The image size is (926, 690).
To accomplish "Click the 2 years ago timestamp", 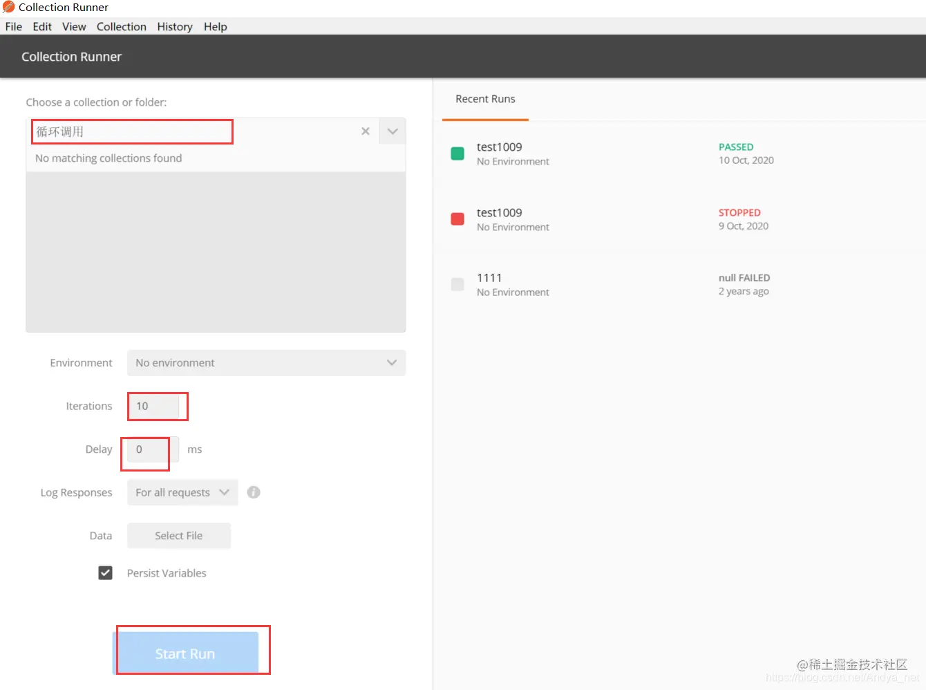I will coord(744,291).
